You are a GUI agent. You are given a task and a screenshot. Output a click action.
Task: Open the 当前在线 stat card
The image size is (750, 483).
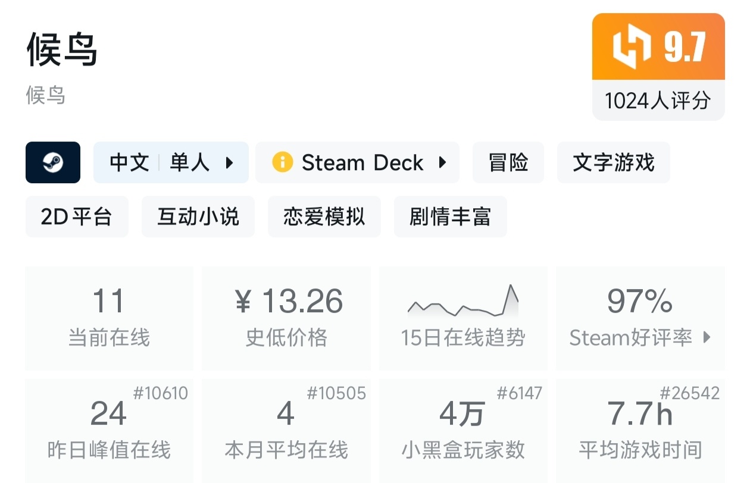(109, 318)
